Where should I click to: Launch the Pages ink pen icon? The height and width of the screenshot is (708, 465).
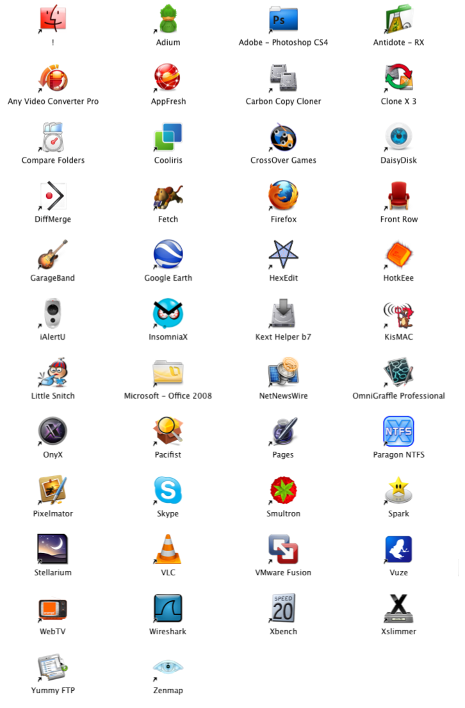click(x=283, y=431)
